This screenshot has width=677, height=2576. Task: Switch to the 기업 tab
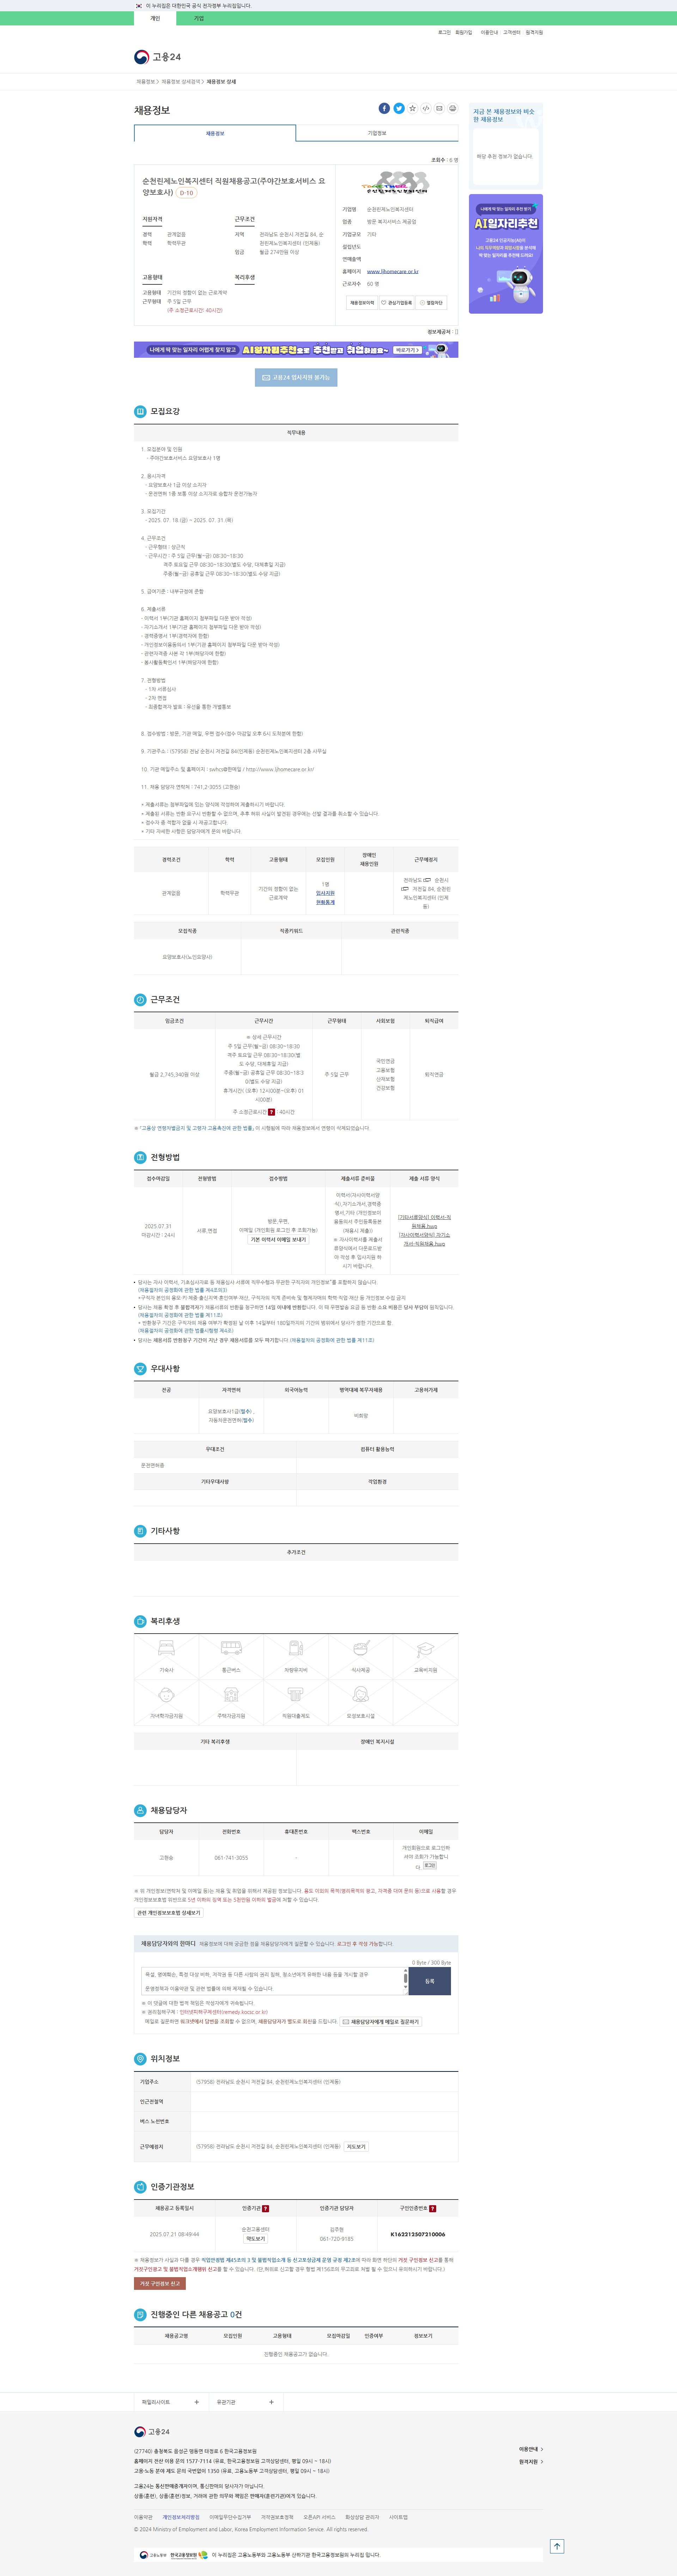pos(198,18)
